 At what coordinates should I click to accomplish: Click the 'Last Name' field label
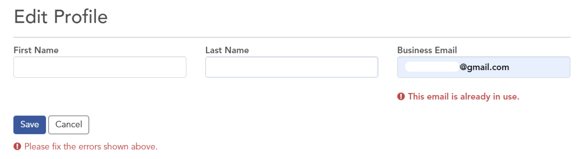click(227, 50)
